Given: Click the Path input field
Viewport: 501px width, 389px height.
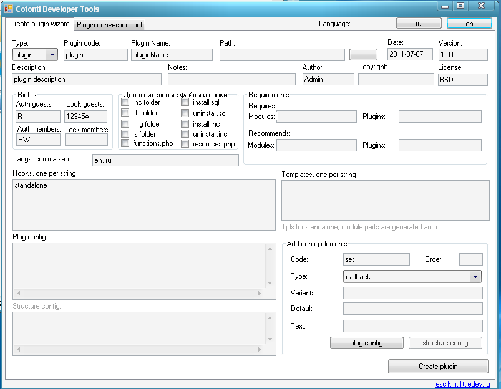Looking at the screenshot, I should pyautogui.click(x=282, y=55).
